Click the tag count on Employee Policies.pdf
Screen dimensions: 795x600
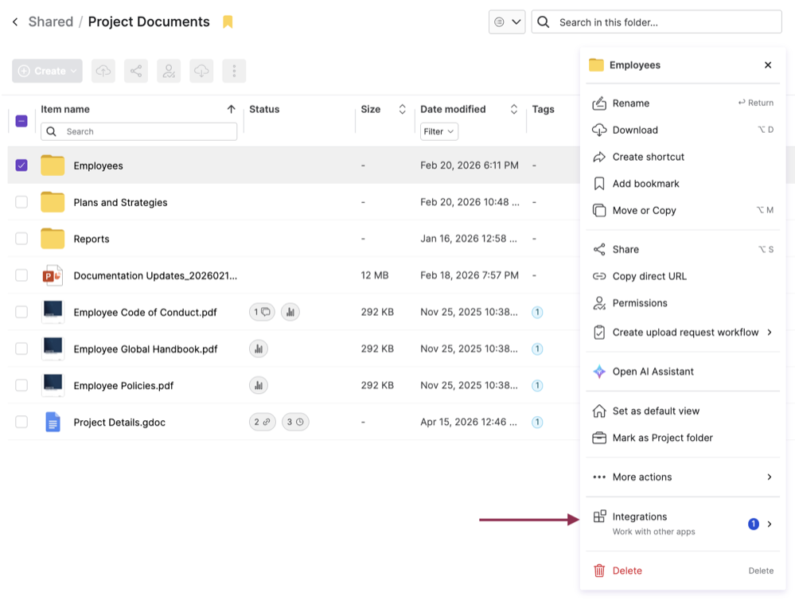click(x=537, y=385)
